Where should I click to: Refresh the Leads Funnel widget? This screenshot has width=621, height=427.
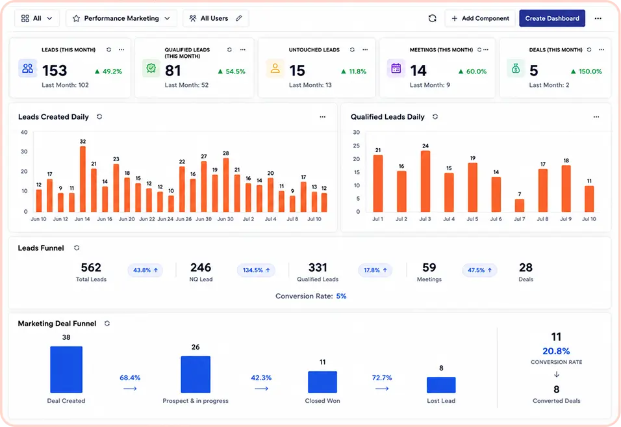[77, 248]
